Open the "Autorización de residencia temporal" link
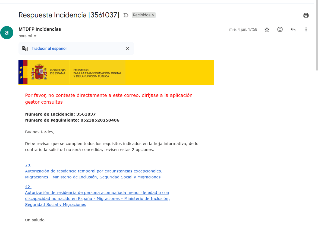Image resolution: width=318 pixels, height=226 pixels. pos(95,171)
